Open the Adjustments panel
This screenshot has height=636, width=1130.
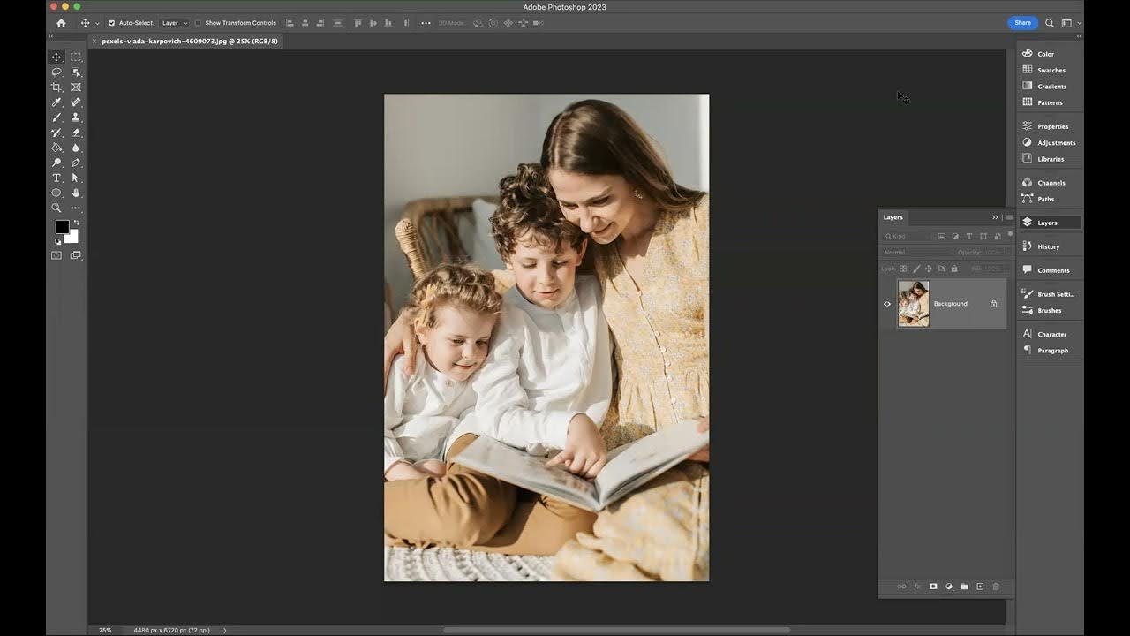coord(1049,142)
